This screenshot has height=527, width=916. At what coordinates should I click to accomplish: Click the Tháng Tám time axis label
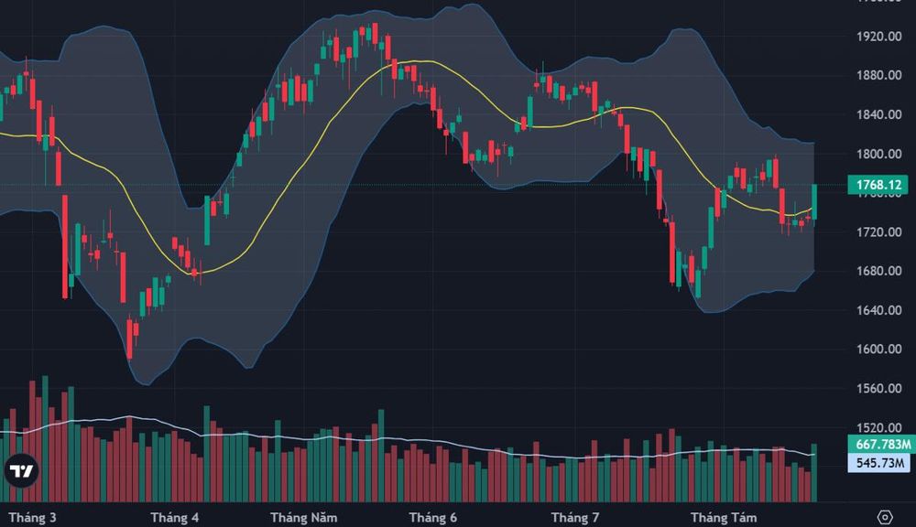pyautogui.click(x=724, y=518)
